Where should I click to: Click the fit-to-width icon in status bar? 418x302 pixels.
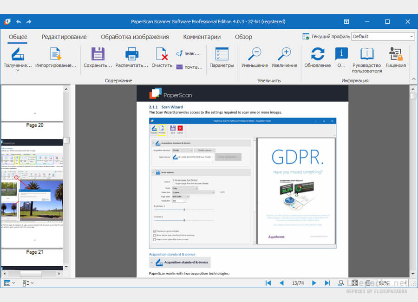[368, 283]
